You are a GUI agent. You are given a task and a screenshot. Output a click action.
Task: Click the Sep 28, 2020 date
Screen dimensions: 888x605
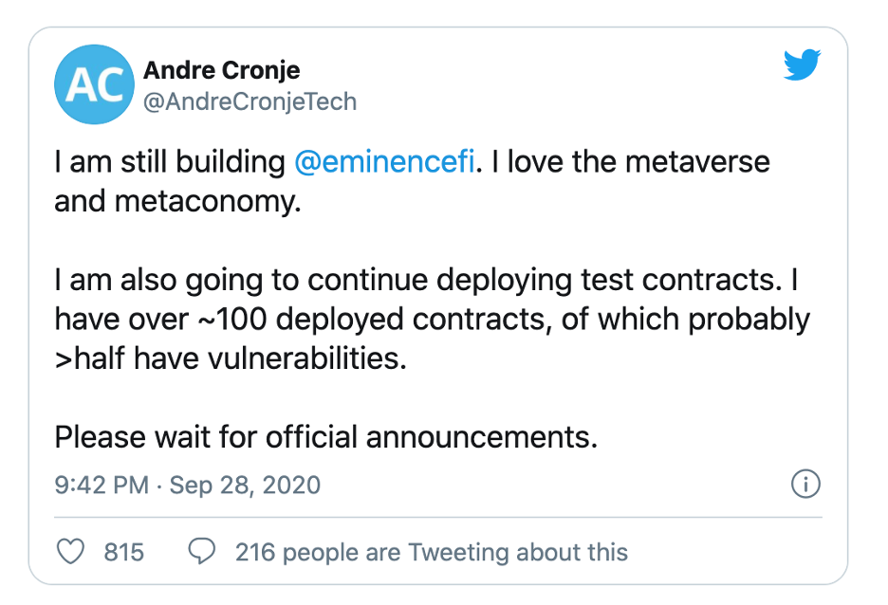point(245,485)
